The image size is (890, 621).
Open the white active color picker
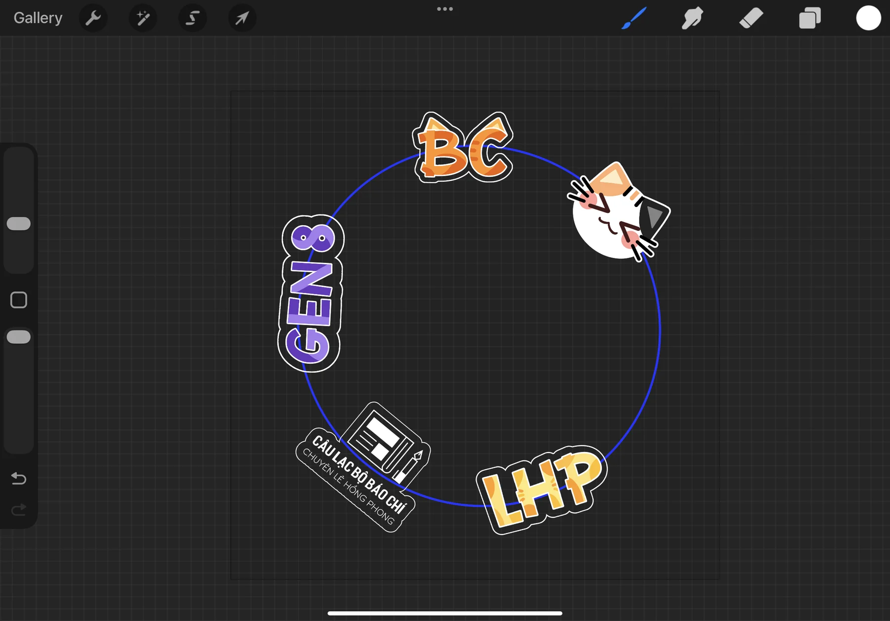[869, 18]
